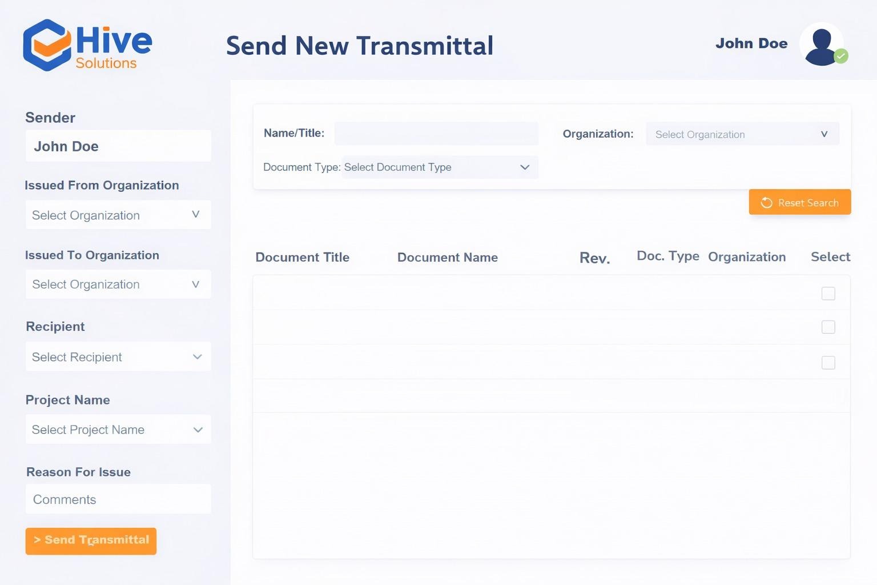The image size is (877, 585).
Task: Click the circular arrow icon in Reset Search
Action: (766, 203)
